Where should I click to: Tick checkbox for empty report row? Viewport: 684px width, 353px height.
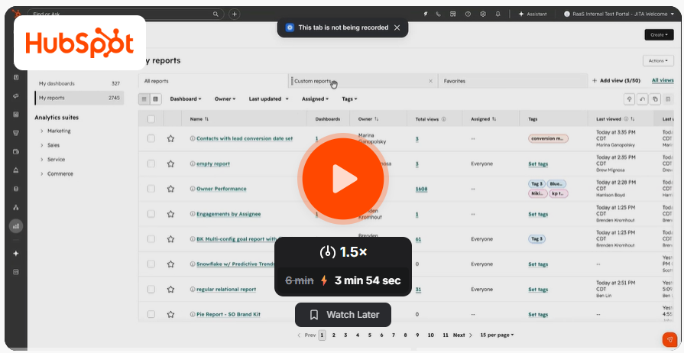coord(151,164)
